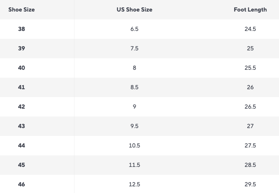Viewport: 279px width, 193px height.
Task: Select shoe size 41 cell
Action: tap(22, 87)
